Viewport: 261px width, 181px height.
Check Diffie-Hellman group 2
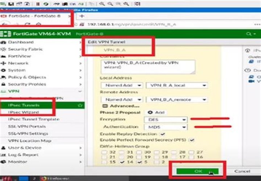[x=157, y=162]
